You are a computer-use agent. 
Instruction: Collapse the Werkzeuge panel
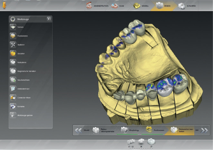click(49, 19)
